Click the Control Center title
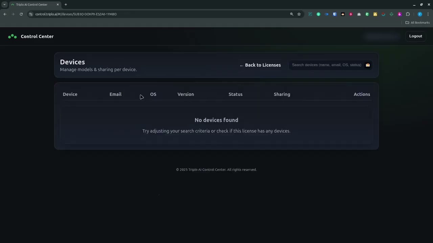Image resolution: width=433 pixels, height=243 pixels. (x=37, y=36)
